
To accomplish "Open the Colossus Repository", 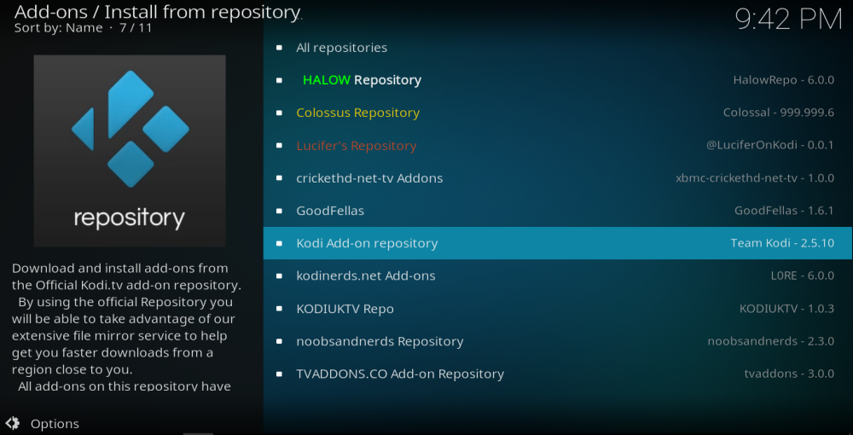I will point(357,113).
